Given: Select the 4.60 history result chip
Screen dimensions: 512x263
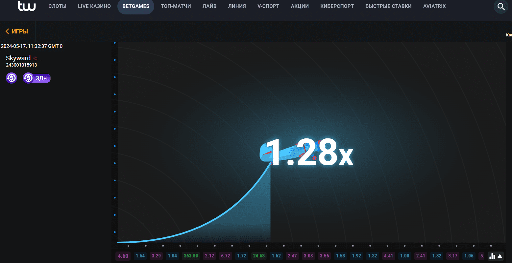Looking at the screenshot, I should pos(123,256).
